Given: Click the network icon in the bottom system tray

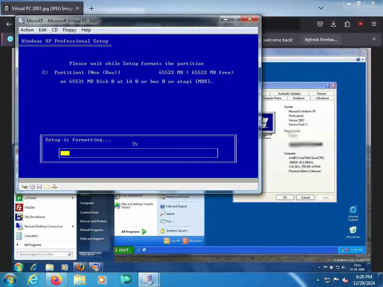Looking at the screenshot, I should pyautogui.click(x=327, y=280).
